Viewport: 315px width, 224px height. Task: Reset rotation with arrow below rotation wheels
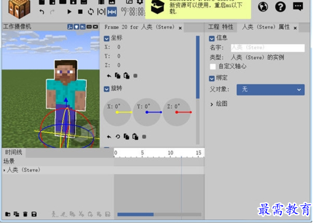pos(109,137)
